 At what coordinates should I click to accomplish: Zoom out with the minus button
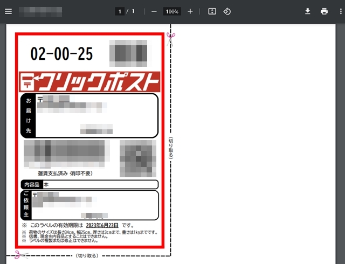[x=154, y=11]
